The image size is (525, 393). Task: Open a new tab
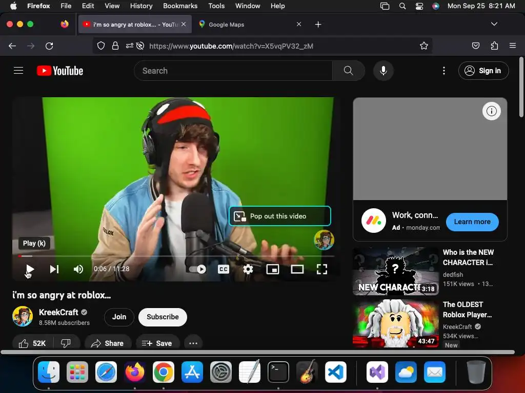coord(318,25)
